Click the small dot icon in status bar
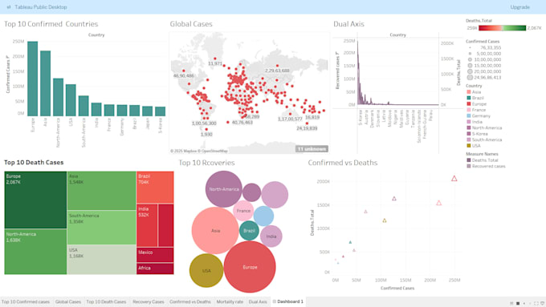This screenshot has height=307, width=546. tap(524, 304)
